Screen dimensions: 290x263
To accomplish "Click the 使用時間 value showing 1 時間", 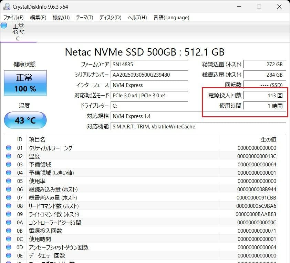I will 265,106.
